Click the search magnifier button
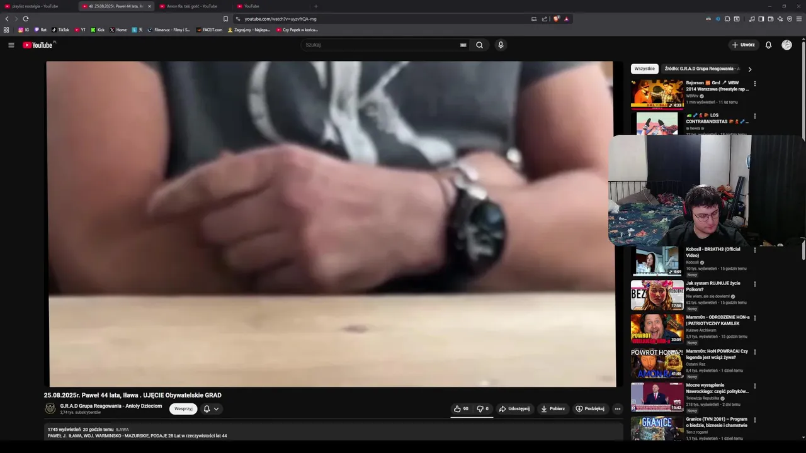Image resolution: width=806 pixels, height=453 pixels. coord(479,45)
